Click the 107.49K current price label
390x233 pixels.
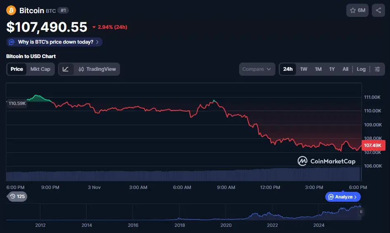click(x=373, y=145)
